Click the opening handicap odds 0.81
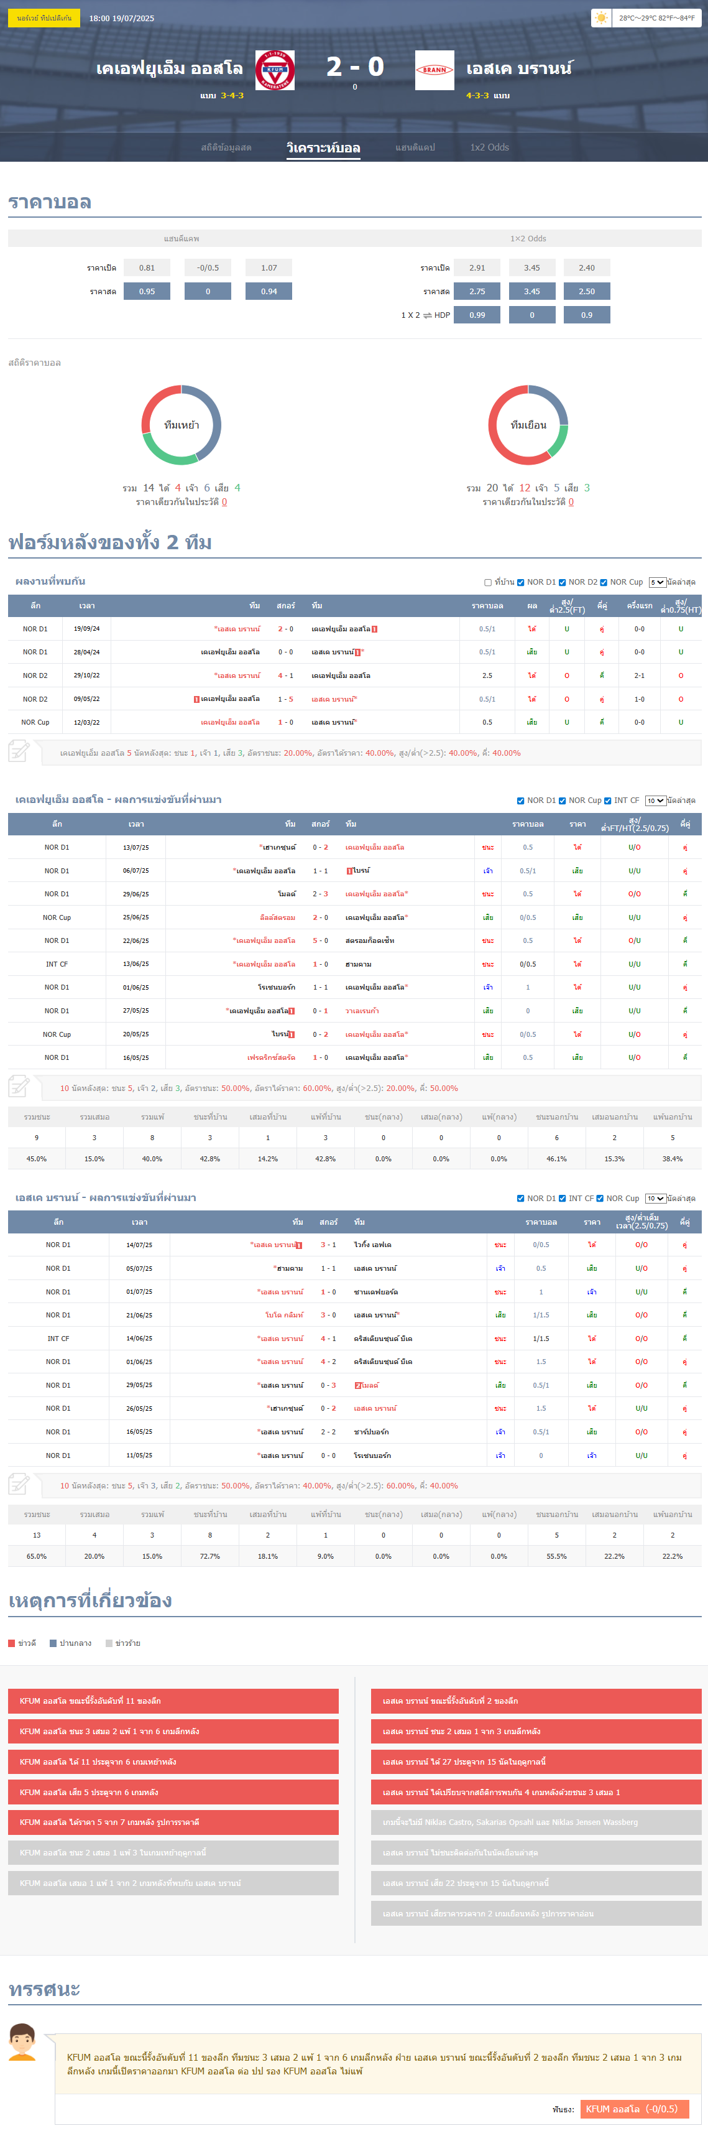The height and width of the screenshot is (2131, 708). [147, 268]
